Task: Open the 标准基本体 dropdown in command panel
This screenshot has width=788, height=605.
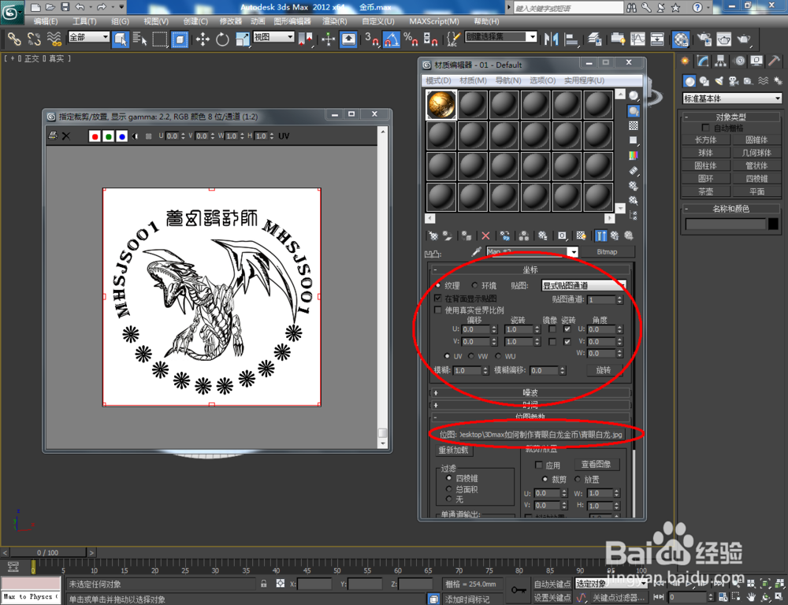Action: point(731,97)
